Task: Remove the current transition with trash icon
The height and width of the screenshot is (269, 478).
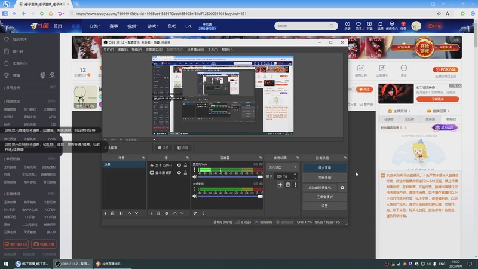Action: point(288,185)
